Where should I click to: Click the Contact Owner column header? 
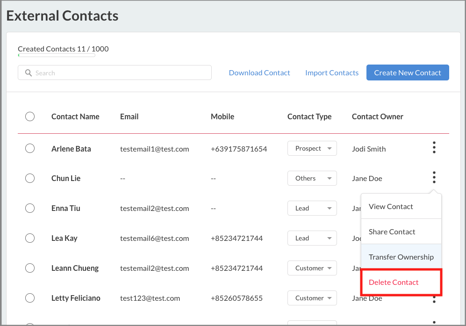tap(378, 116)
